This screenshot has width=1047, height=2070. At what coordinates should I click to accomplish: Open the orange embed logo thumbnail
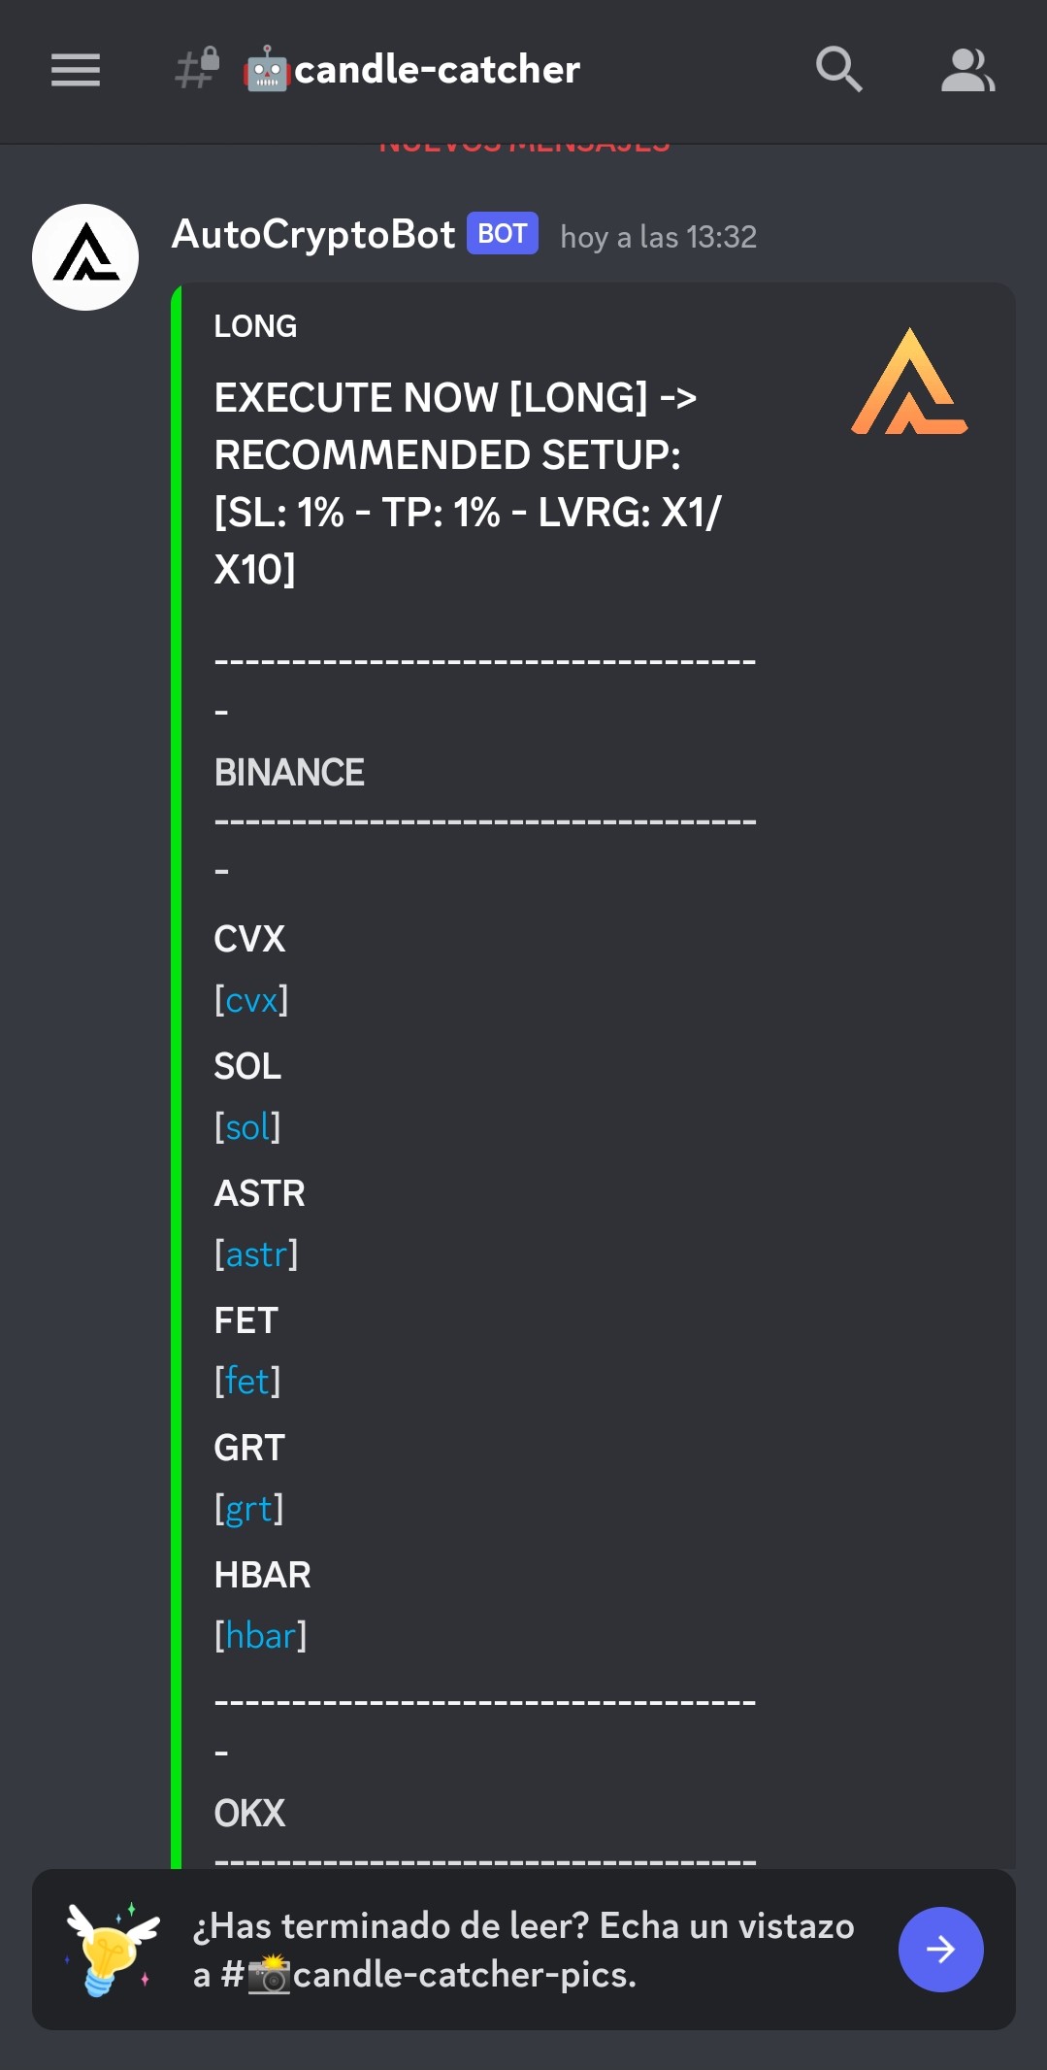coord(909,382)
